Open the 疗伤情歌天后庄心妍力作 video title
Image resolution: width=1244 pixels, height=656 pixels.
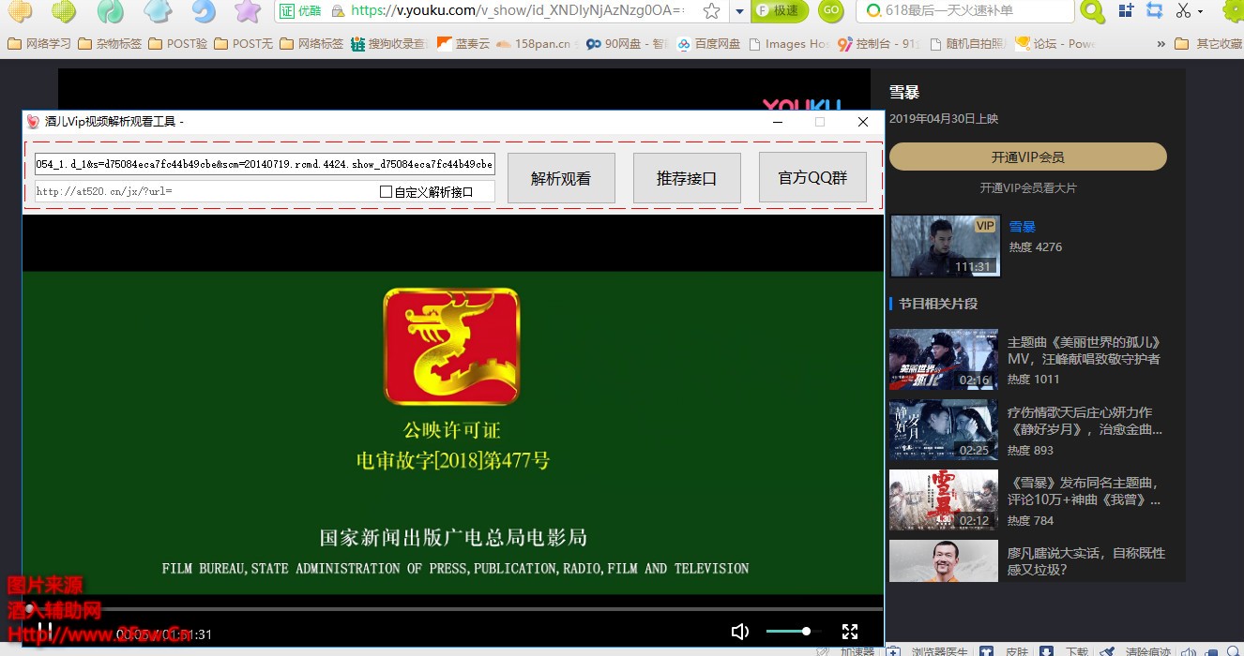[1085, 421]
